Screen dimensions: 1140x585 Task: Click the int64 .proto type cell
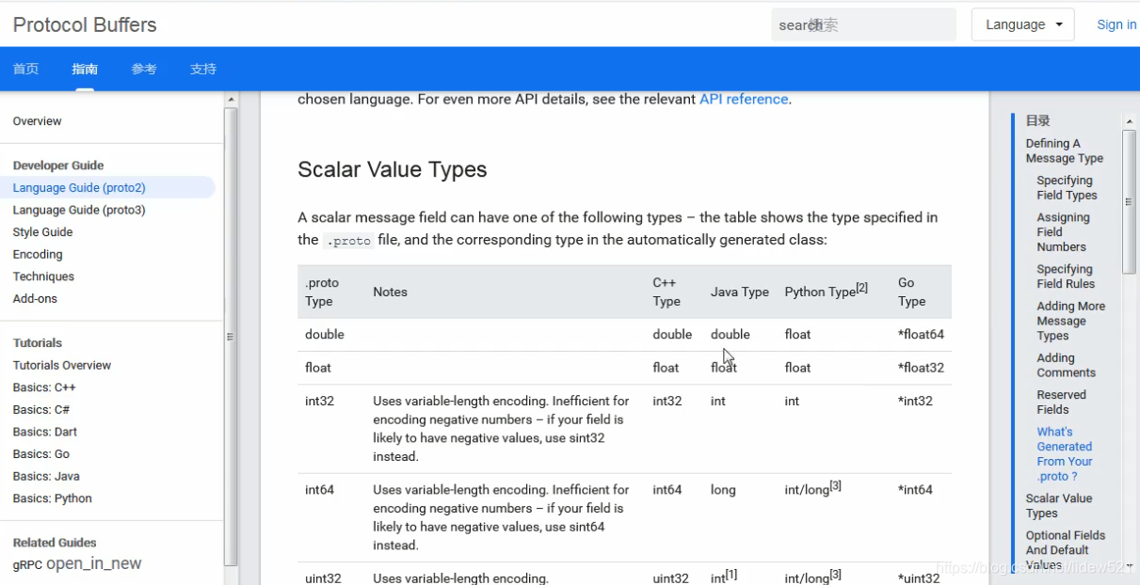click(319, 489)
